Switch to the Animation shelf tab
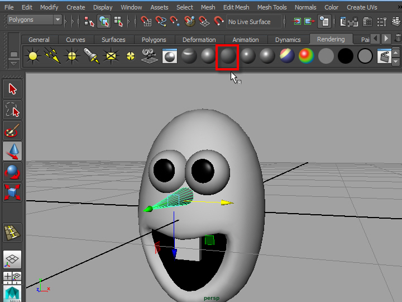Viewport: 402px width, 302px height. (x=245, y=40)
